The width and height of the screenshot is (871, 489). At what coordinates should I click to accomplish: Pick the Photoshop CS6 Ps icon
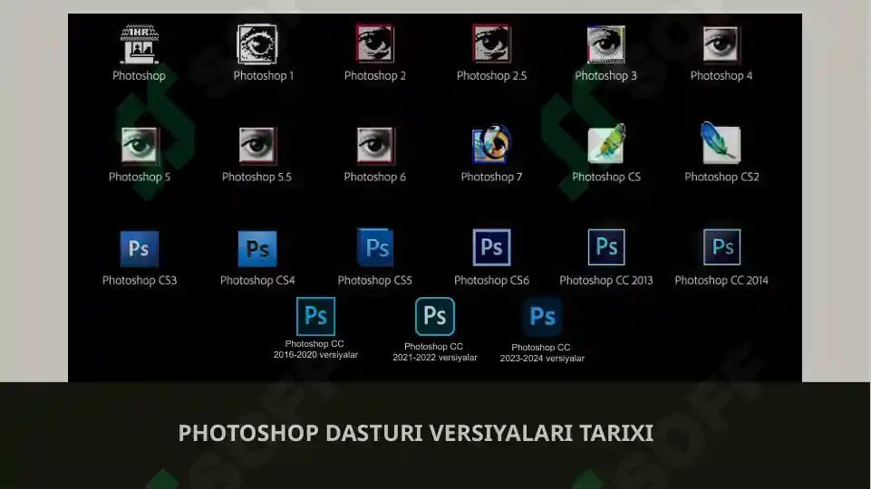pyautogui.click(x=491, y=247)
